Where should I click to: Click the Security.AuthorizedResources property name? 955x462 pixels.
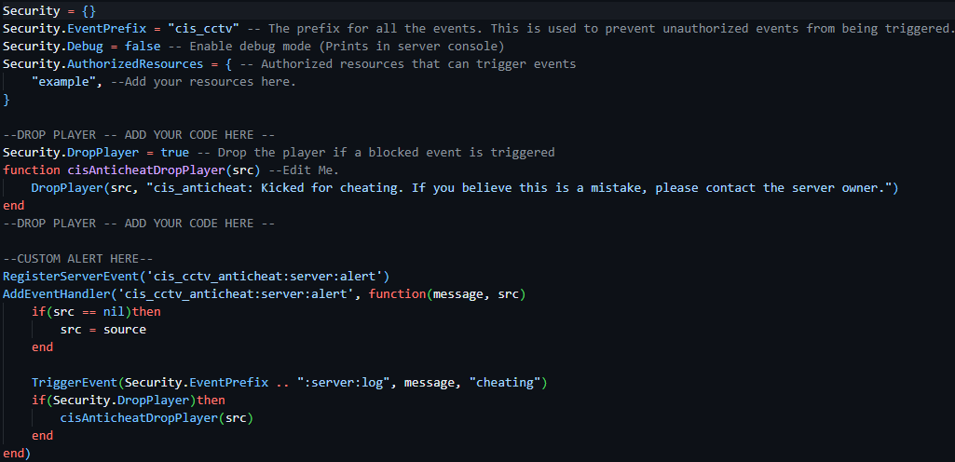(104, 64)
